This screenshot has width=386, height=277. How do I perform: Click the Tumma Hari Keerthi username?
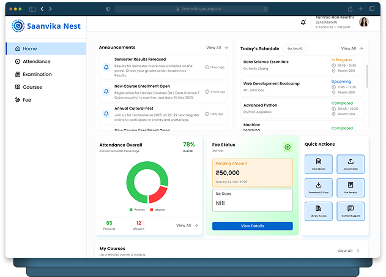[x=335, y=17]
